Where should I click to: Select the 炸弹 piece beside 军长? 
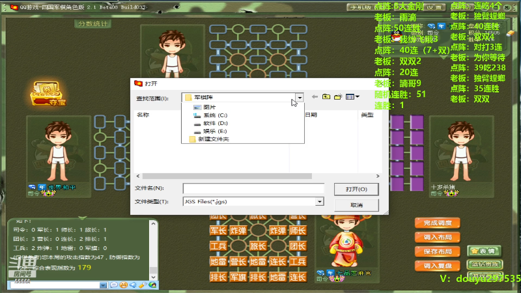pos(238,230)
